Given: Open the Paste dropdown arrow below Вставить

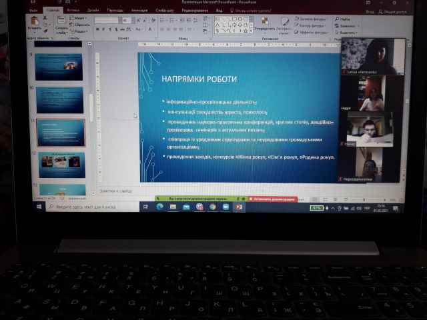Looking at the screenshot, I should tap(35, 31).
